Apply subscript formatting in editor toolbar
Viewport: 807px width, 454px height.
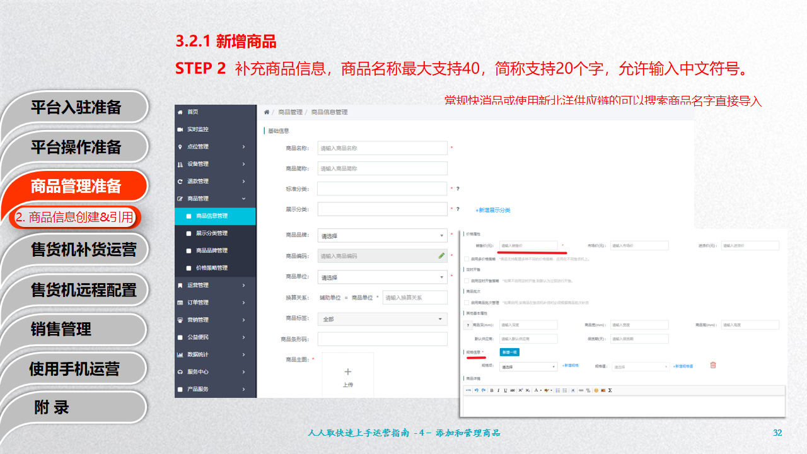tap(528, 390)
